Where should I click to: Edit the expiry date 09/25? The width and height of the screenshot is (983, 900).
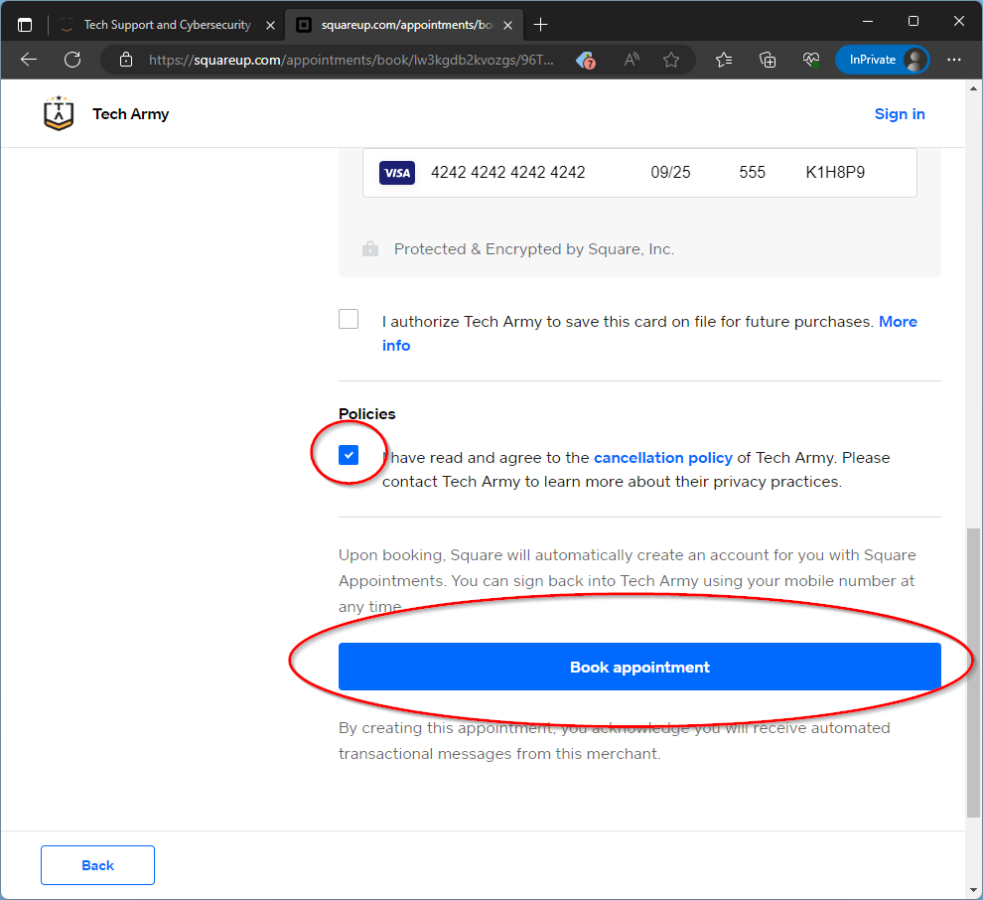(x=670, y=173)
